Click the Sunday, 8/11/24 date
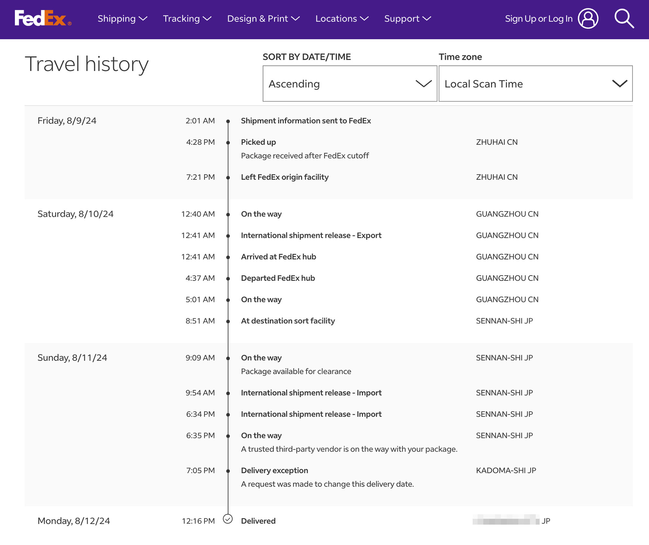 click(72, 358)
